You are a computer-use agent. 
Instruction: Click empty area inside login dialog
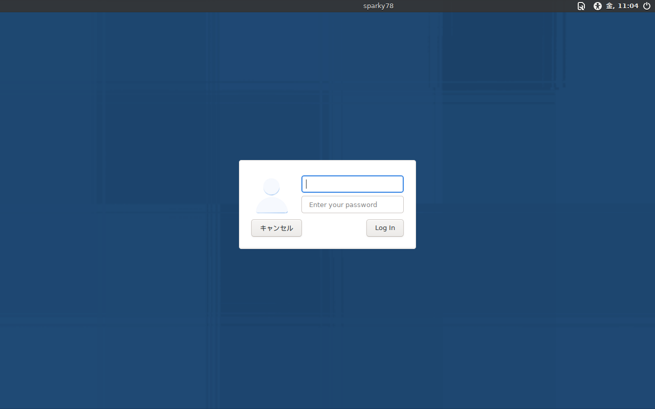[334, 229]
